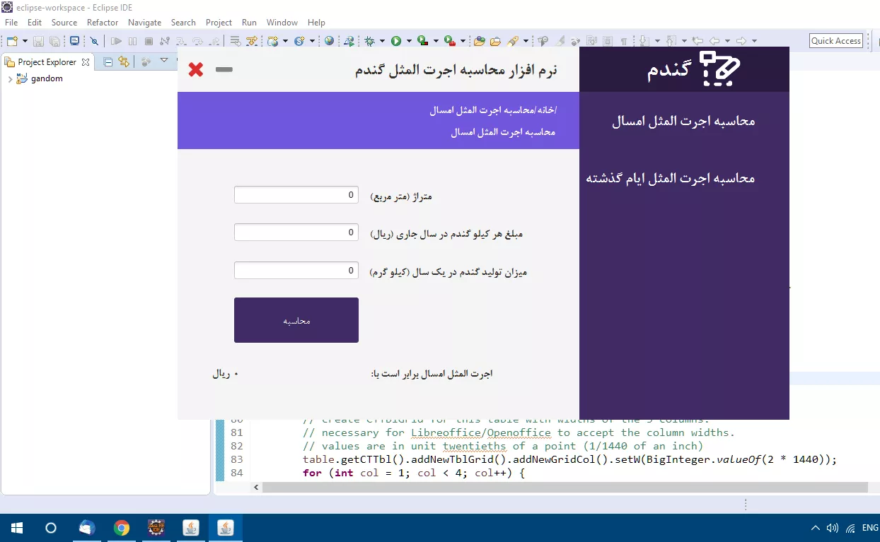This screenshot has height=542, width=880.
Task: Click the wheat price per kilo input field
Action: click(x=296, y=232)
